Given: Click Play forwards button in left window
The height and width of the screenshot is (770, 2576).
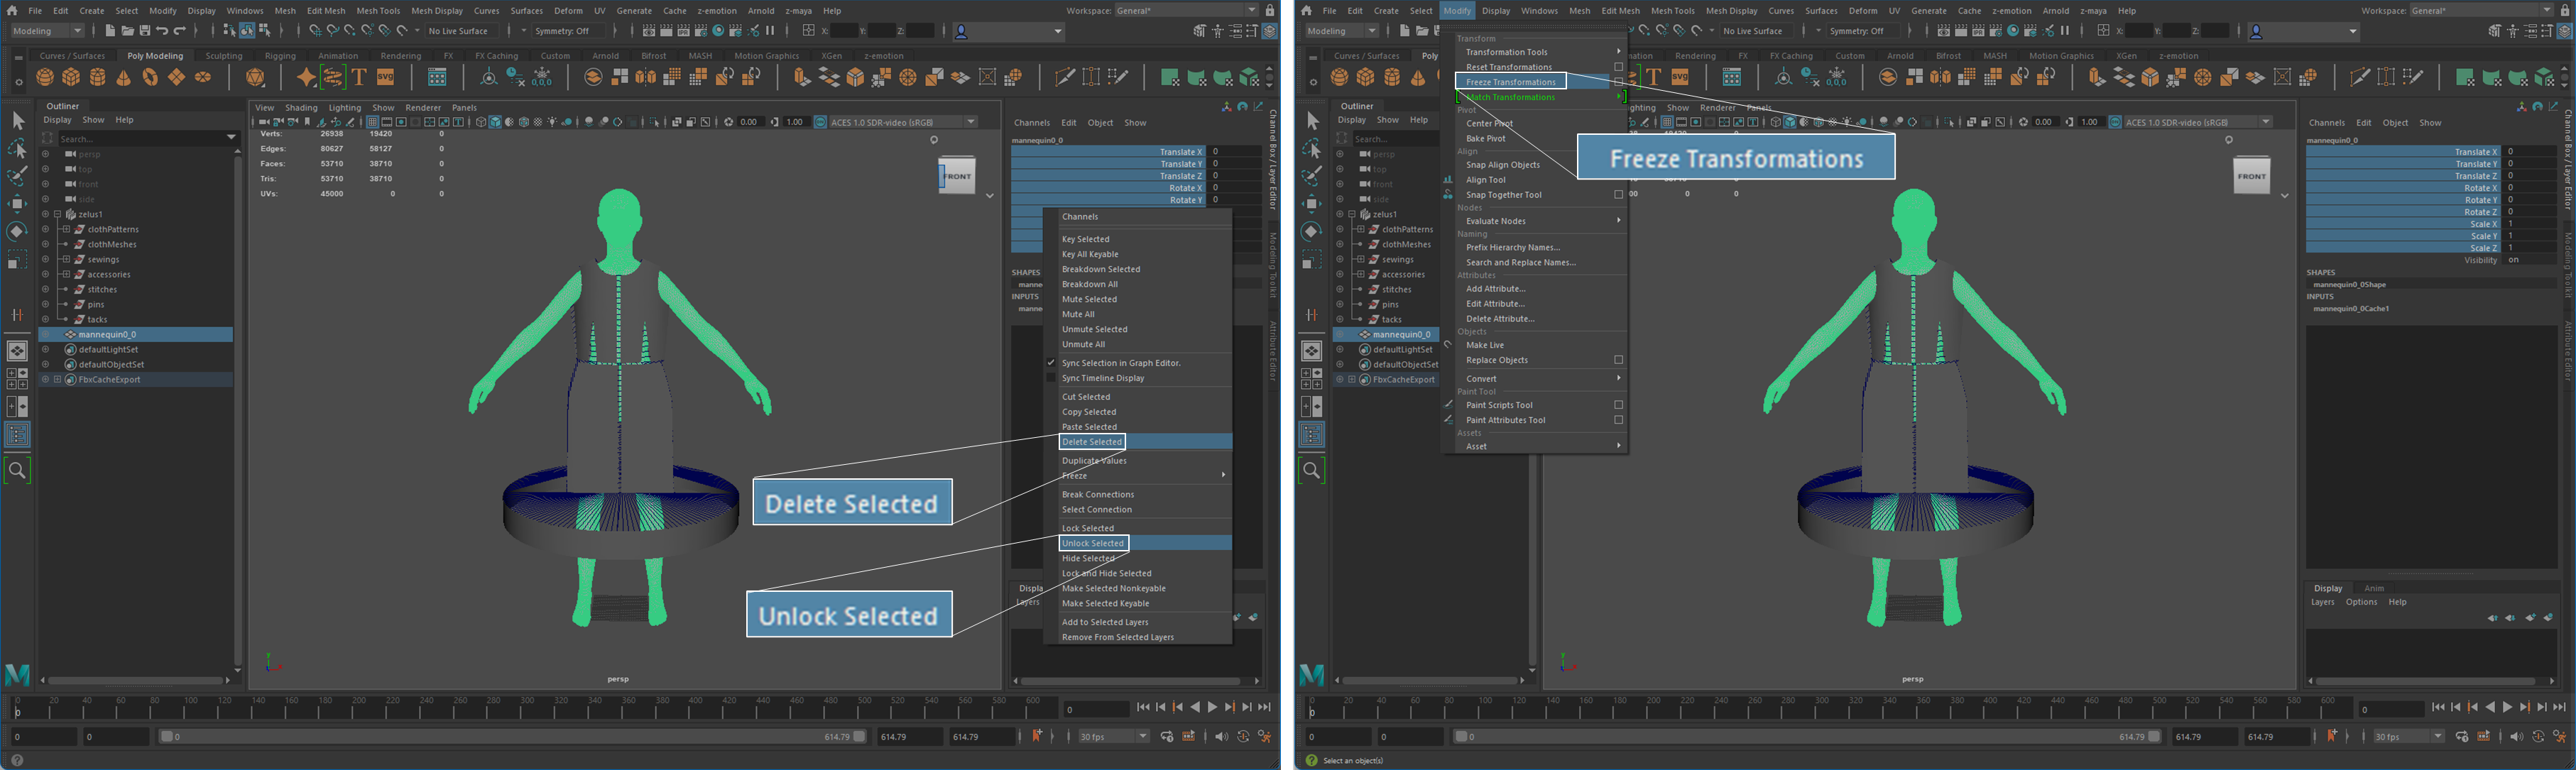Looking at the screenshot, I should click(1213, 708).
